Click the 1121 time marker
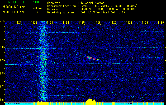 click(x=18, y=23)
